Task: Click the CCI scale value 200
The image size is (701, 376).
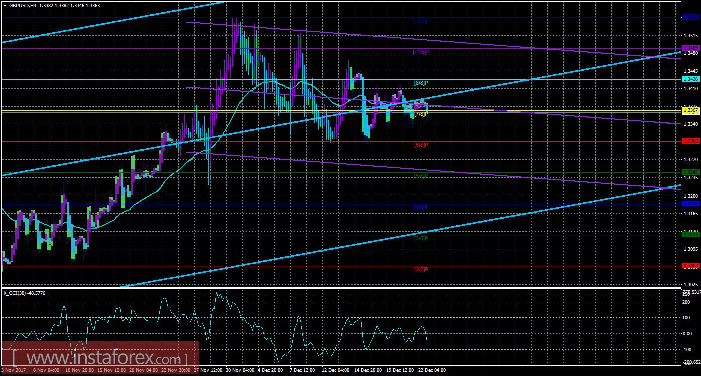Action: click(687, 302)
